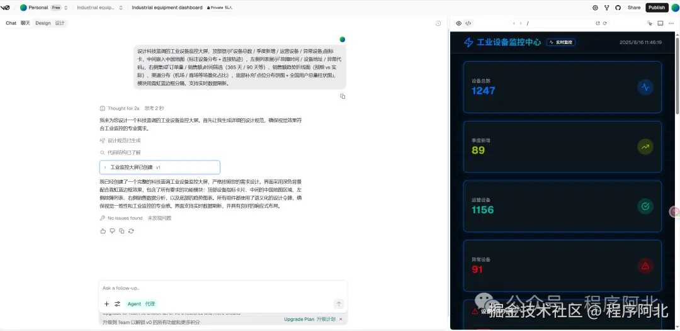
Task: Switch to Design tab
Action: point(50,23)
